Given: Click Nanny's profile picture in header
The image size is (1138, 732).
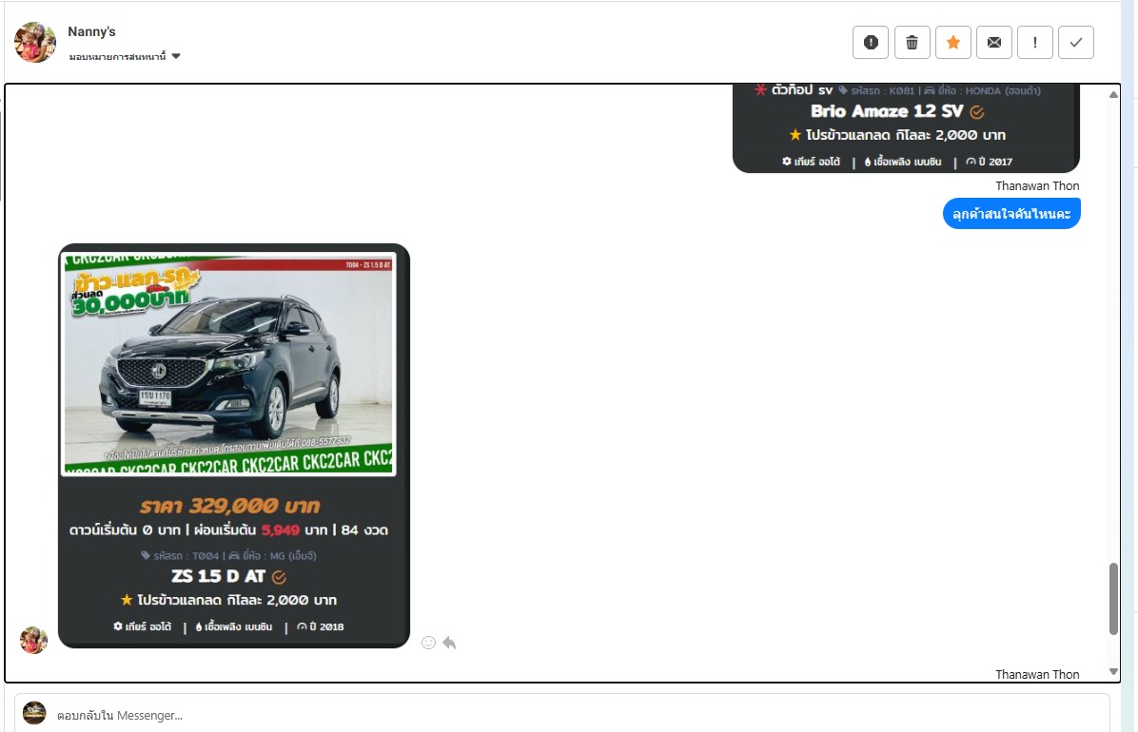Looking at the screenshot, I should (35, 43).
